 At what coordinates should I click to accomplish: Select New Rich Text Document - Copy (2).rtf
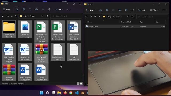[x=74, y=30]
